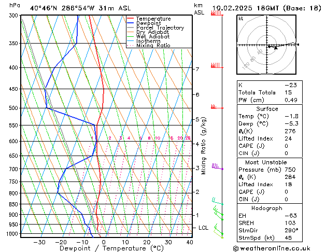The height and width of the screenshot is (252, 326).
Task: Click the "650" pressure level label
Action: [x=15, y=156]
